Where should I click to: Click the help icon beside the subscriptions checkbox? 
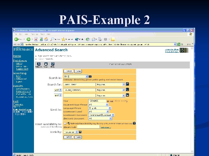coord(134,123)
